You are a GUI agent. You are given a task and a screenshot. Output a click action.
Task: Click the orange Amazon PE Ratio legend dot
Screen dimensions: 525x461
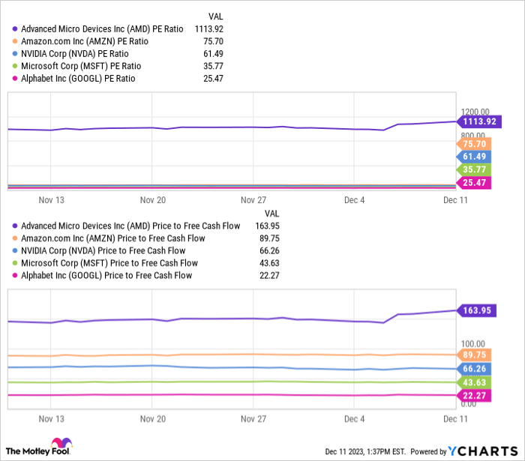point(15,41)
